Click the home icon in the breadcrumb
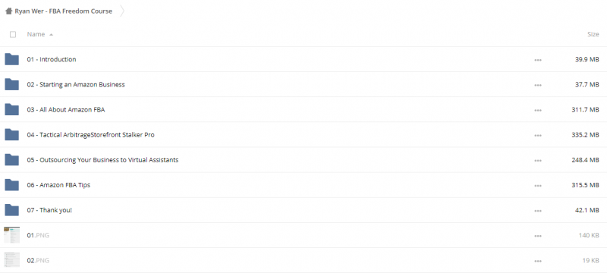 8,11
